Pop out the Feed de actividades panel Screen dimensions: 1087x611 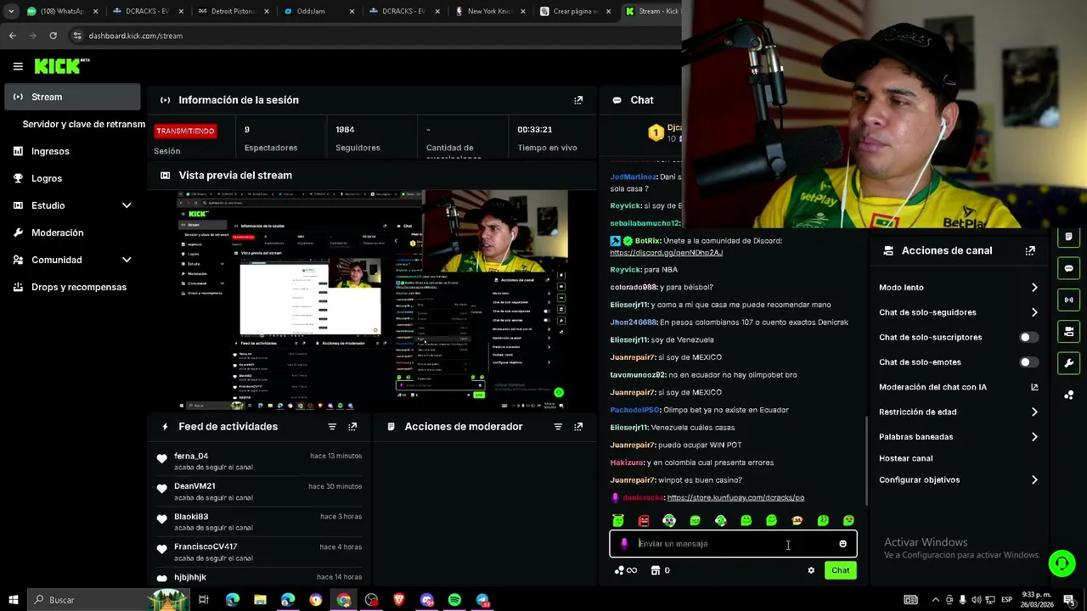[352, 427]
